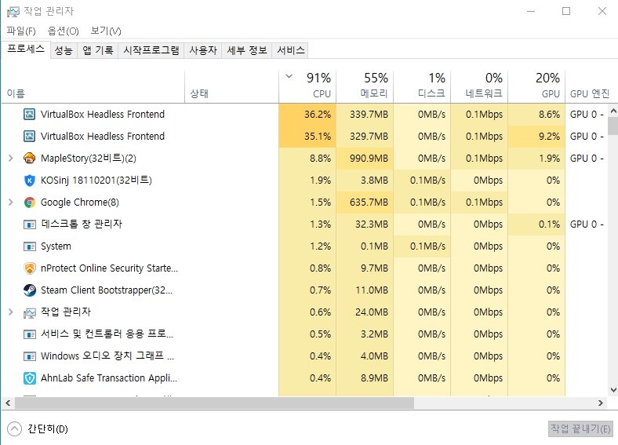Expand the Google Chrome(8) process group
This screenshot has height=445, width=618.
coord(11,202)
